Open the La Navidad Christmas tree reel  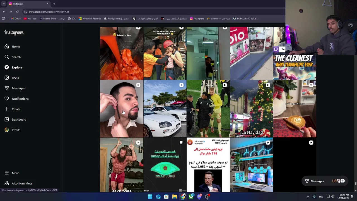[x=251, y=109]
